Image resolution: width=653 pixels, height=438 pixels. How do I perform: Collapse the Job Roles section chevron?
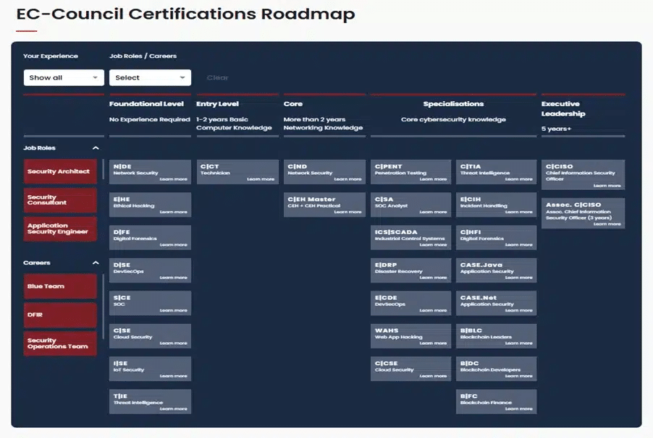pos(96,148)
